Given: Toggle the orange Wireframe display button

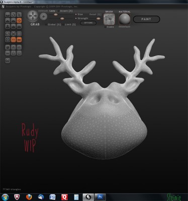Looking at the screenshot, I should [x=14, y=40].
